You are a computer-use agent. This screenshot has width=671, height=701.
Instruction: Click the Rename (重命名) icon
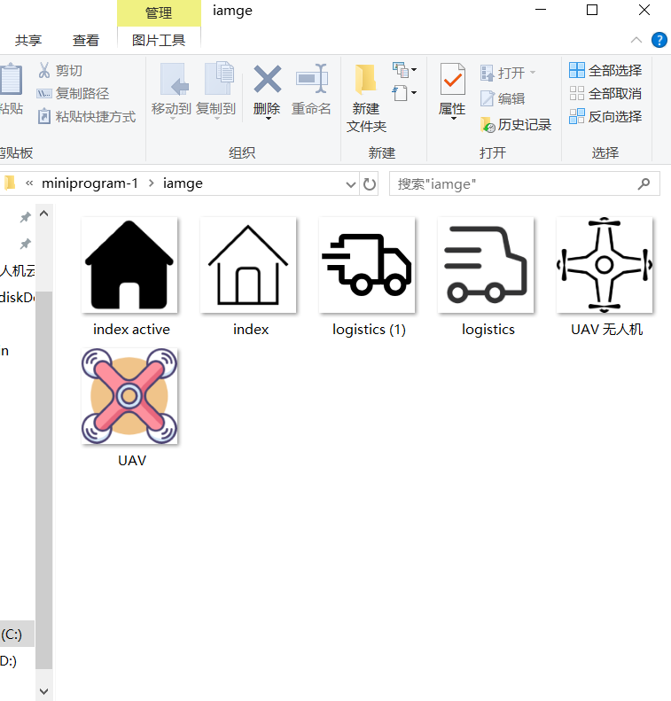click(312, 78)
